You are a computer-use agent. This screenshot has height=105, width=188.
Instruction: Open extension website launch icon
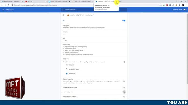click(x=124, y=97)
